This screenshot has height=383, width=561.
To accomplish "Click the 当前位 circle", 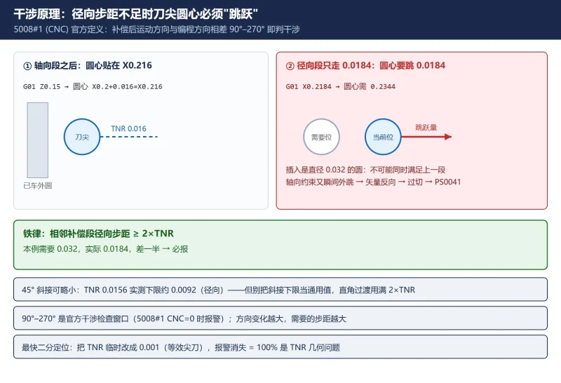I will tap(383, 137).
